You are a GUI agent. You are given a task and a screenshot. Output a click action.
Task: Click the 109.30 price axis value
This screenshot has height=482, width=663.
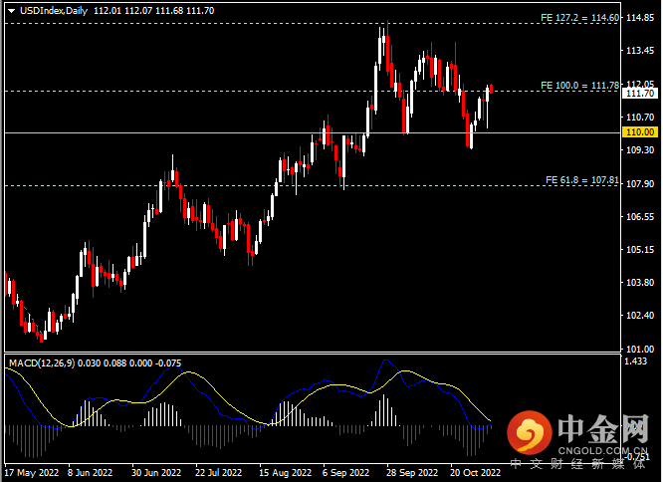(640, 150)
